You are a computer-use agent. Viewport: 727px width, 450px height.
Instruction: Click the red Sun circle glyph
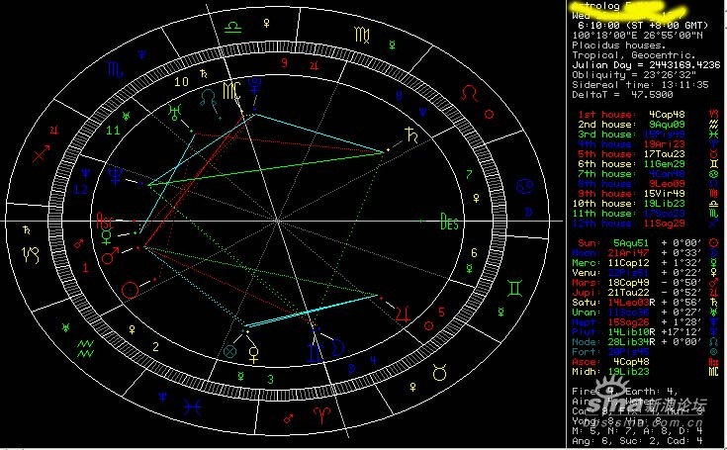click(x=130, y=290)
